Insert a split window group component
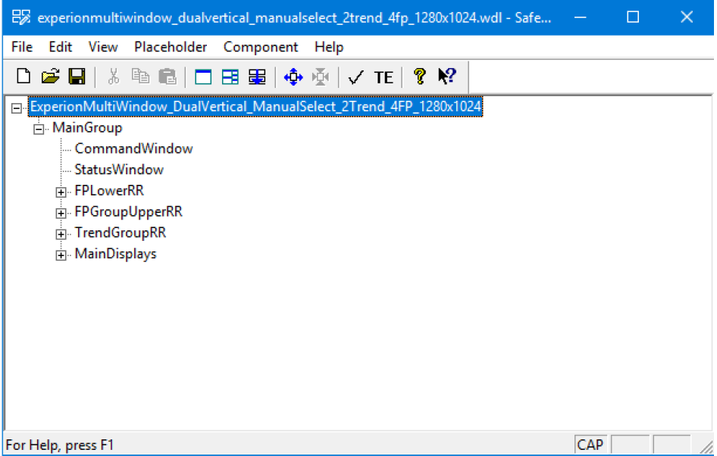The image size is (717, 456). tap(229, 76)
